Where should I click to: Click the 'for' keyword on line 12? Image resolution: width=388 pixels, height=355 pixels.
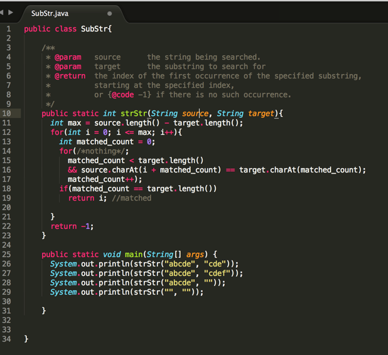click(x=57, y=132)
